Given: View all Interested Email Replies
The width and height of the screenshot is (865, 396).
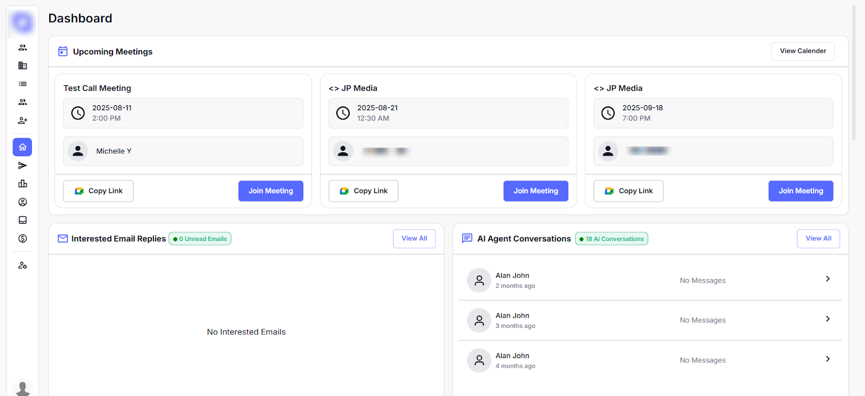Looking at the screenshot, I should (414, 238).
